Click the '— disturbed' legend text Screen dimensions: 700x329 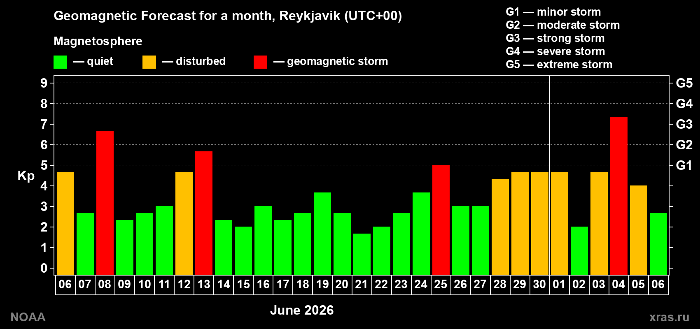[194, 61]
